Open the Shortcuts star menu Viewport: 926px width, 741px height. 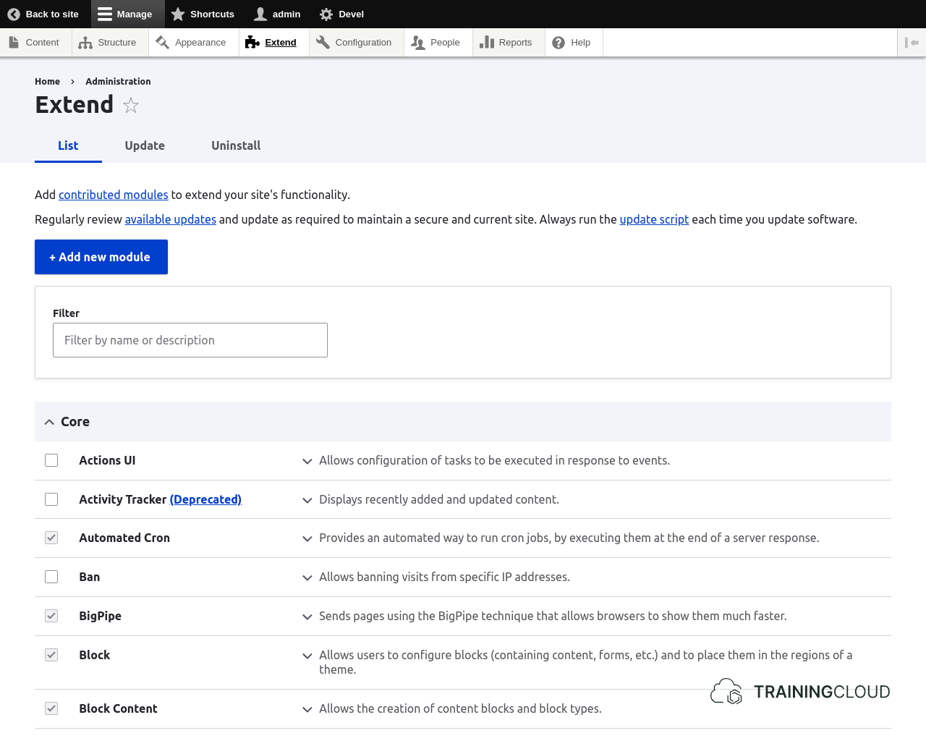[178, 14]
